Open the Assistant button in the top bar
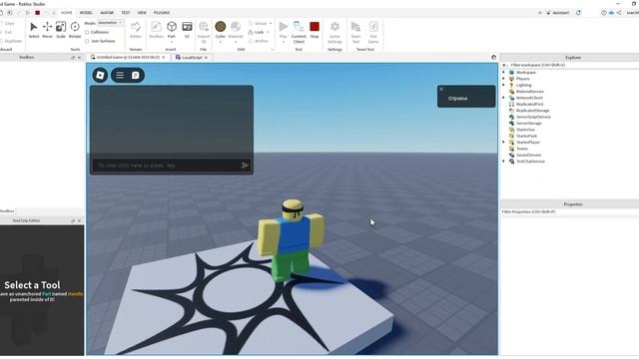This screenshot has height=359, width=639. (x=558, y=13)
